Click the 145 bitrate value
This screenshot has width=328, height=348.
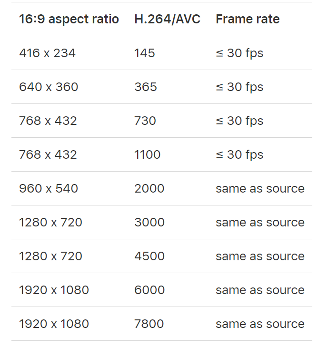[145, 53]
